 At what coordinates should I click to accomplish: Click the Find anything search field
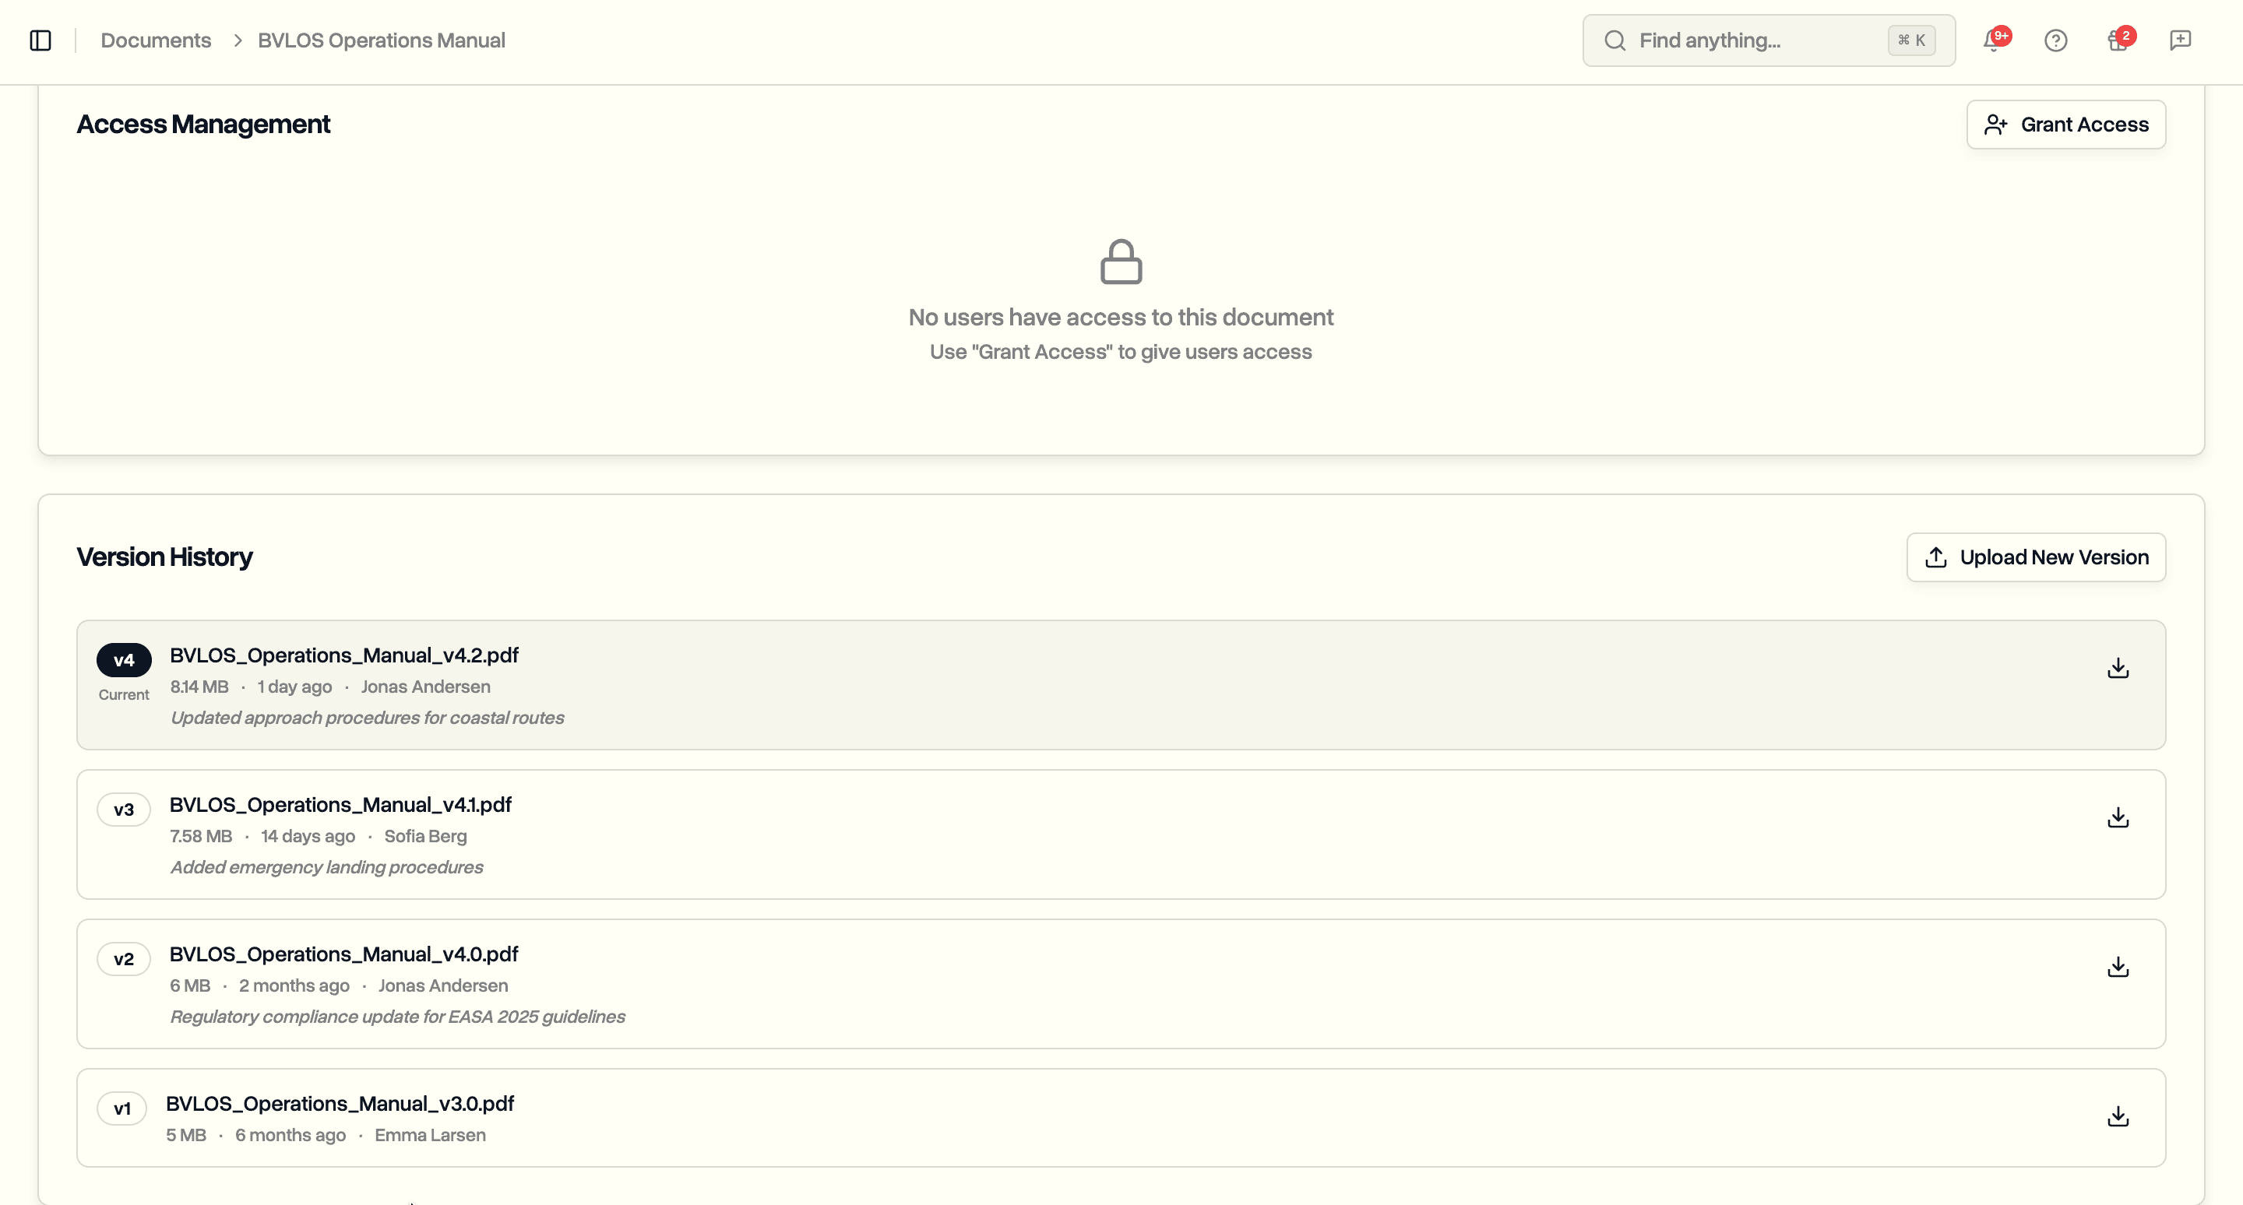click(x=1733, y=40)
